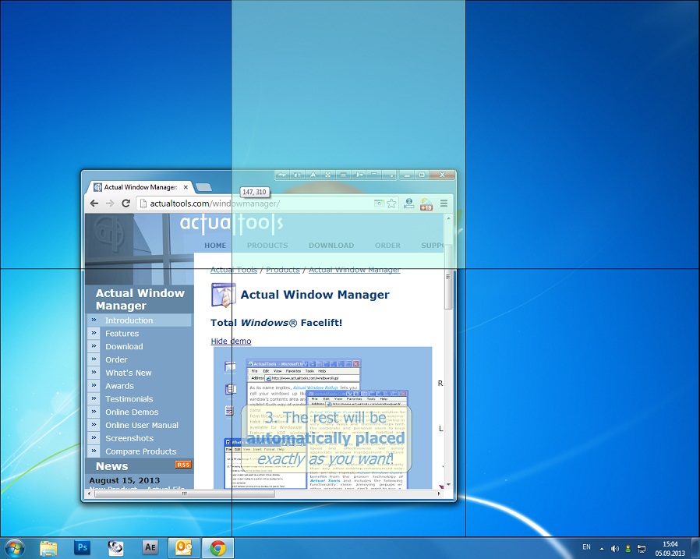700x559 pixels.
Task: Open PRODUCTS in the site navigation
Action: pos(267,246)
